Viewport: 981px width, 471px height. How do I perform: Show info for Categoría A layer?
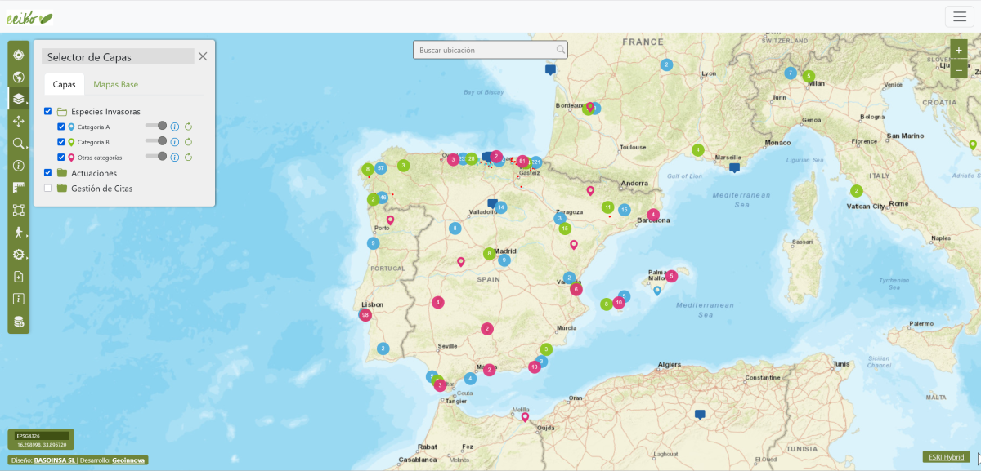pos(174,127)
